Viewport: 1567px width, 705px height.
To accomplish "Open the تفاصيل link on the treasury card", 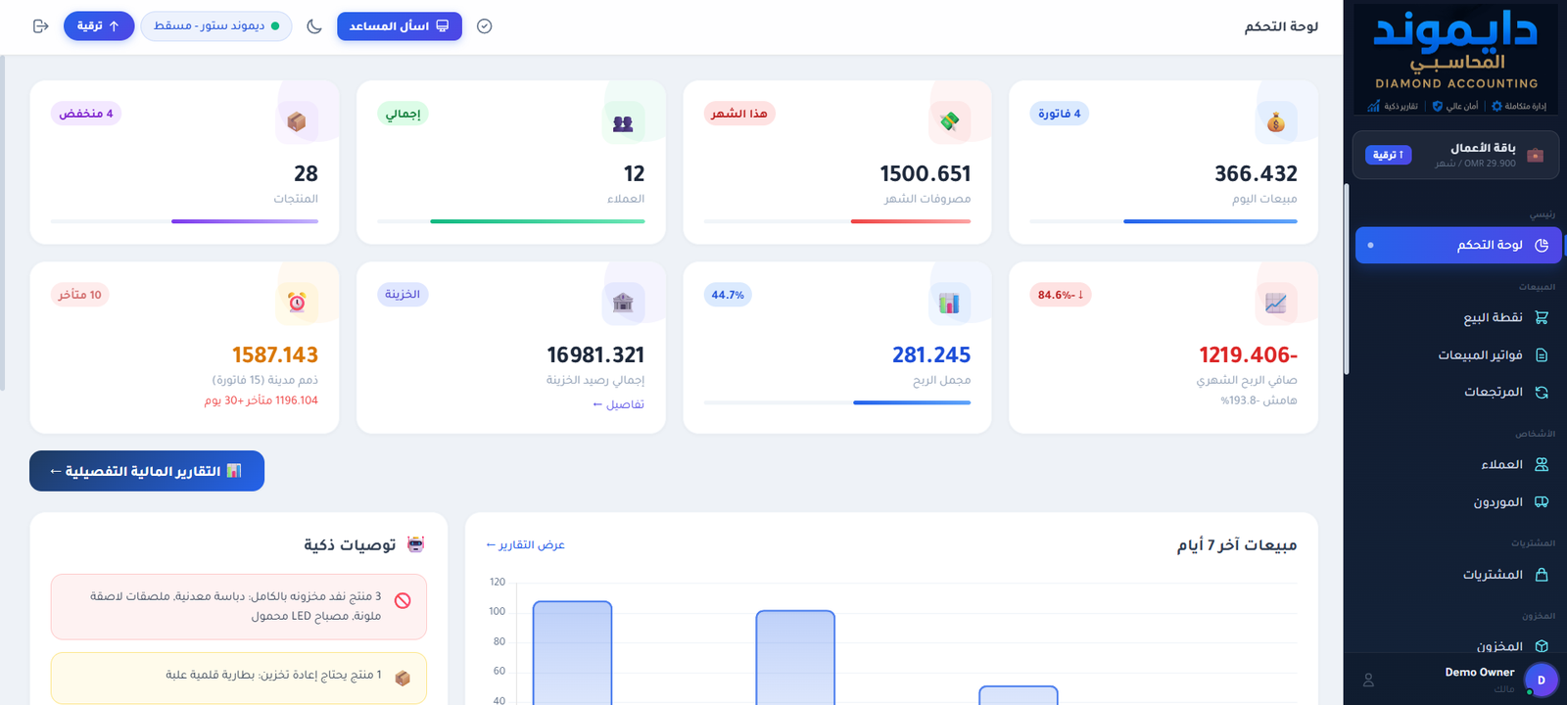I will tap(618, 404).
